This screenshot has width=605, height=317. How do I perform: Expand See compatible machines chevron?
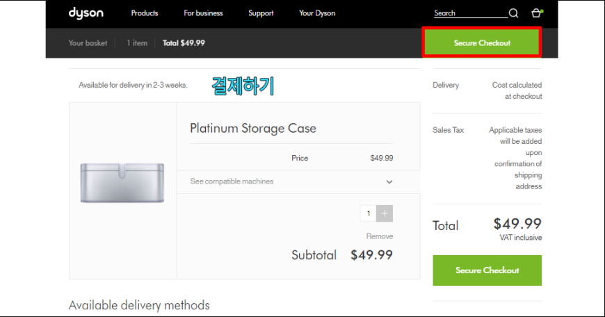pyautogui.click(x=389, y=181)
